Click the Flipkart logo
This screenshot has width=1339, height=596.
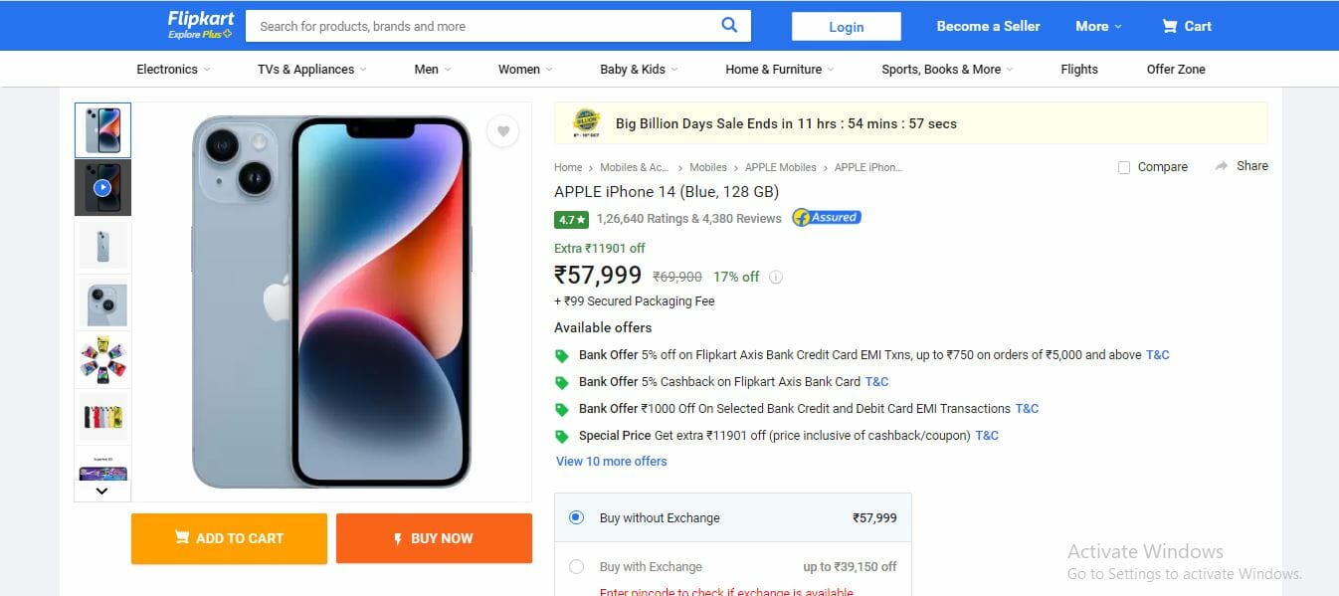201,25
